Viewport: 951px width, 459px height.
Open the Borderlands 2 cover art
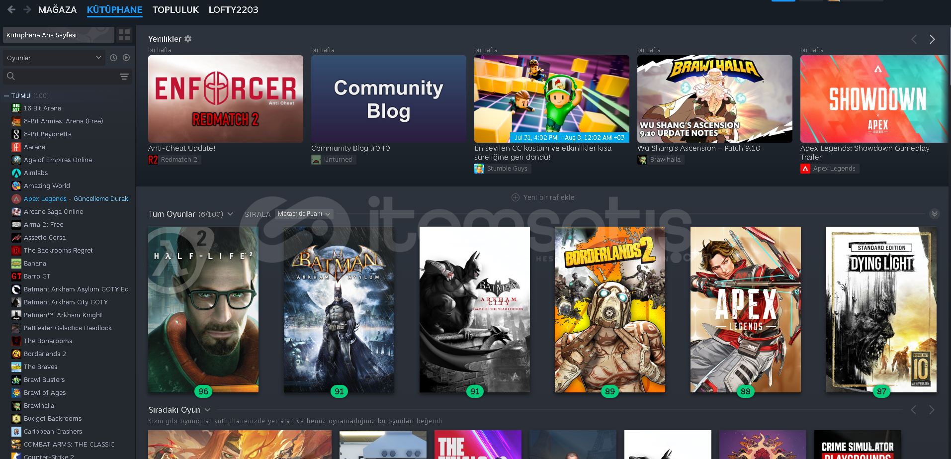(610, 309)
